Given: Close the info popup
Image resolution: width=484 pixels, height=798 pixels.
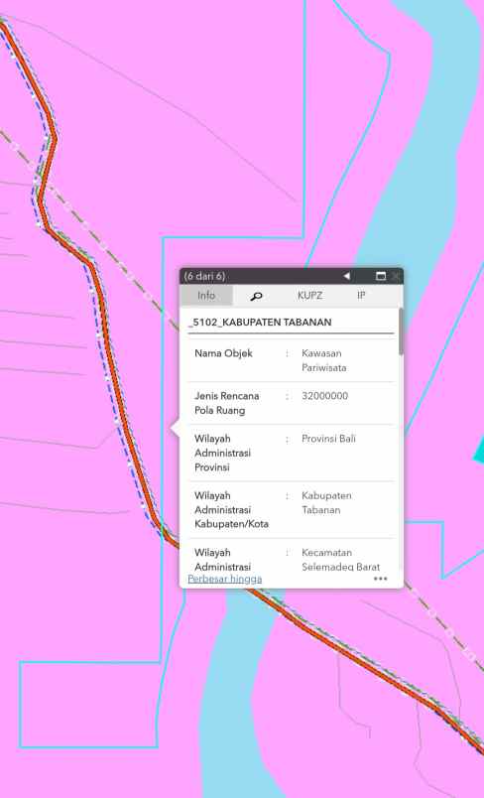Looking at the screenshot, I should click(396, 276).
